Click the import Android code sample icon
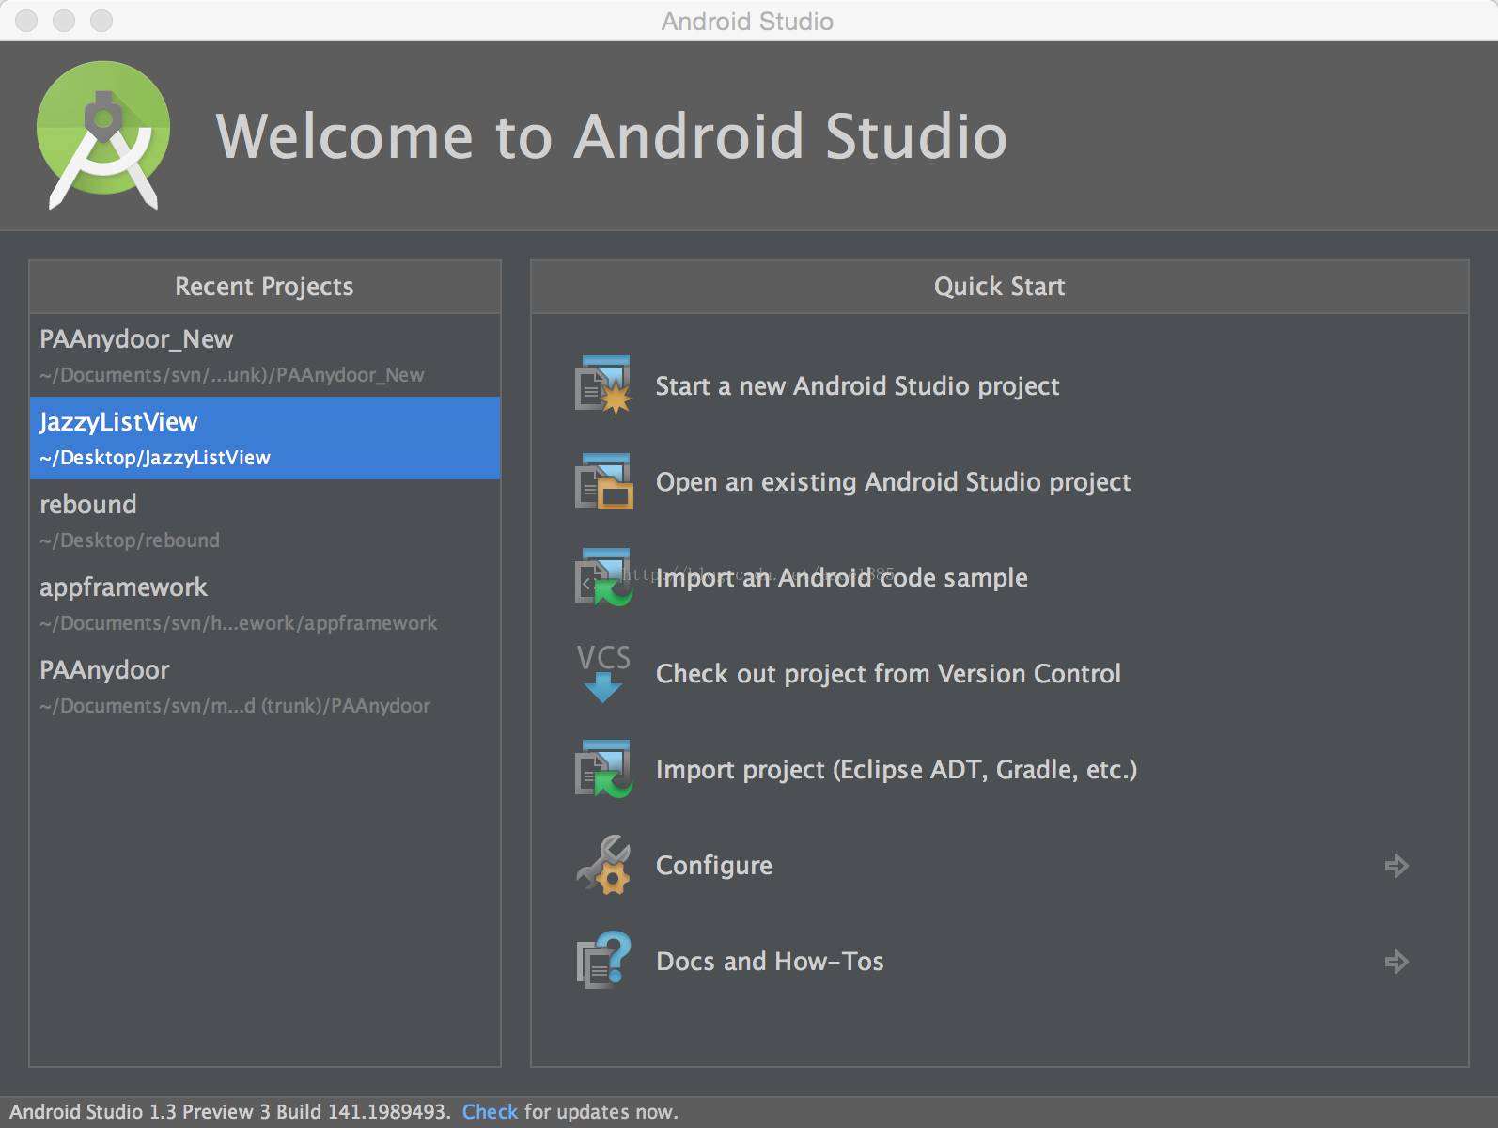 point(603,577)
